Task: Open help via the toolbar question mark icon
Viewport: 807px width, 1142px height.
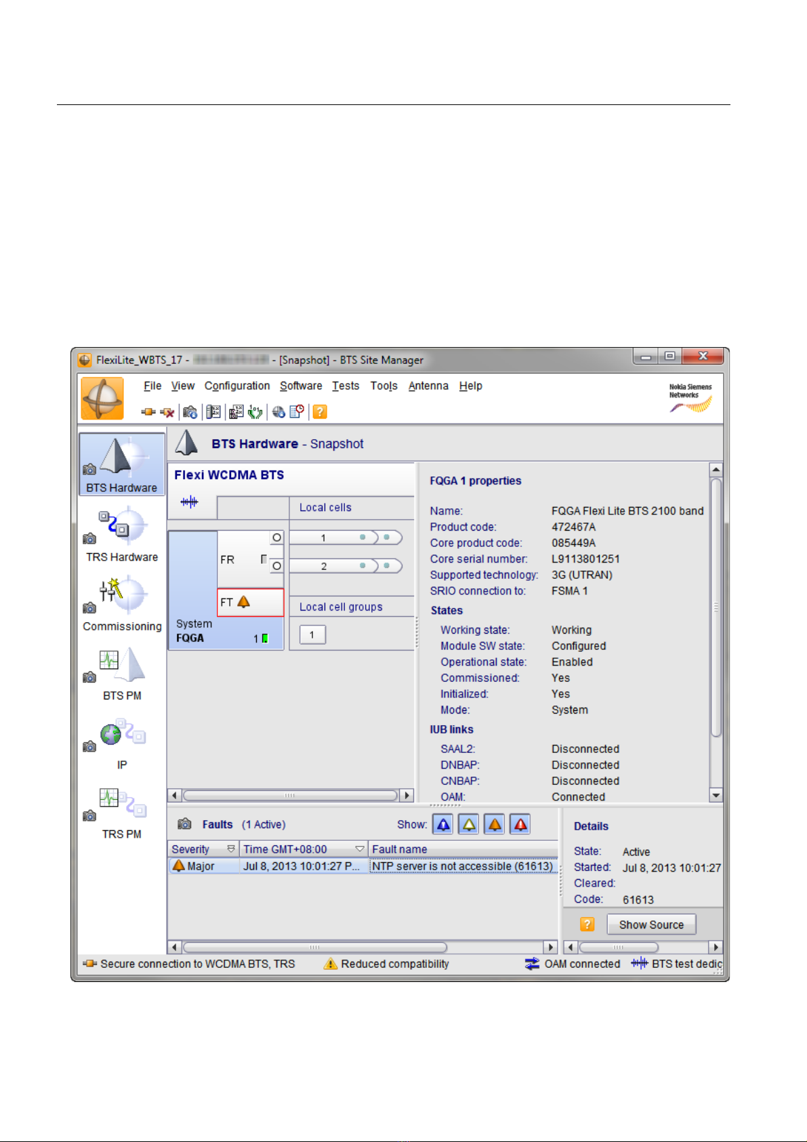Action: [x=320, y=411]
